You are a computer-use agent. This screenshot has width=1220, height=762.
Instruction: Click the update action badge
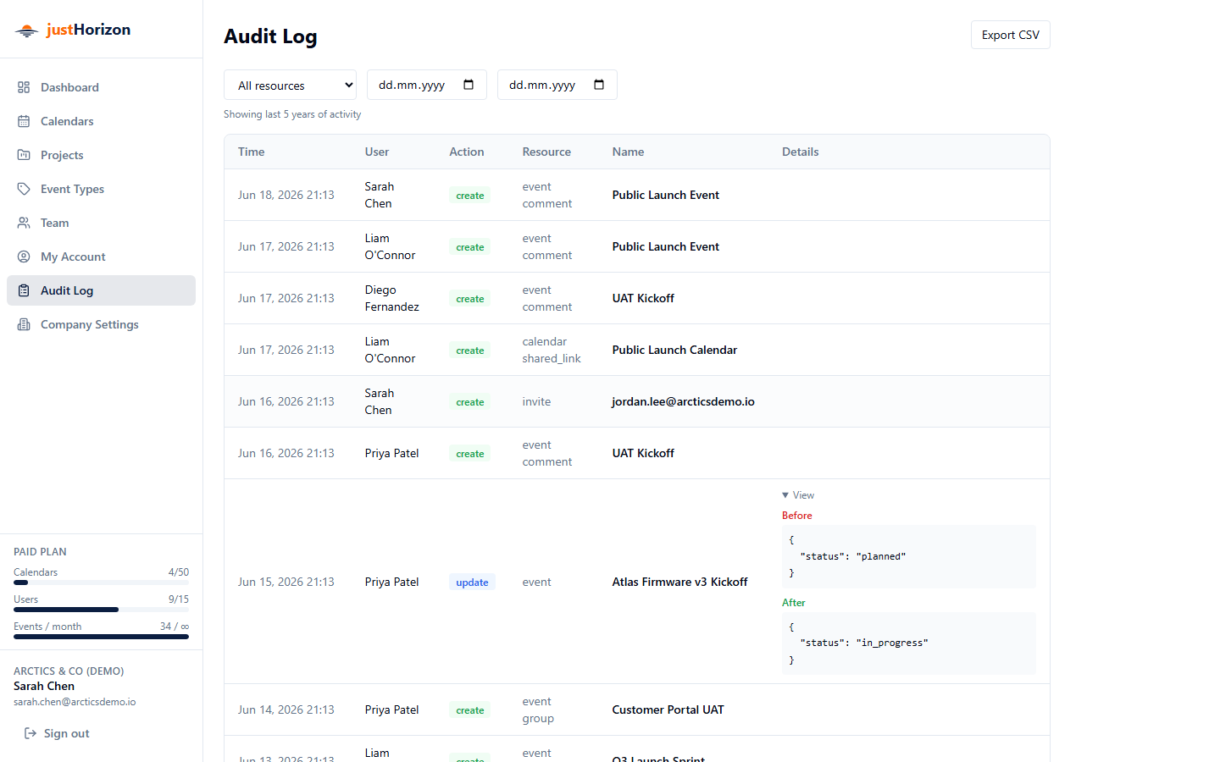pos(472,582)
